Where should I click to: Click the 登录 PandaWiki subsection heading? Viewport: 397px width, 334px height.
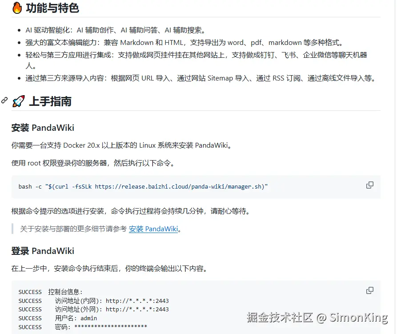[43, 251]
